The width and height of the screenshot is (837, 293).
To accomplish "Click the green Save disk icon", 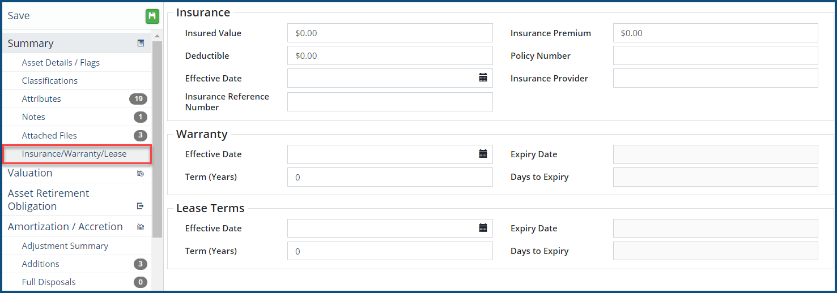I will tap(152, 16).
